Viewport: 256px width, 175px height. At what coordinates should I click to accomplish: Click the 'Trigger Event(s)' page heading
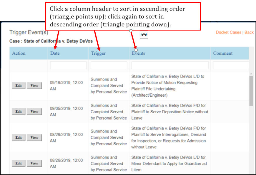point(29,32)
